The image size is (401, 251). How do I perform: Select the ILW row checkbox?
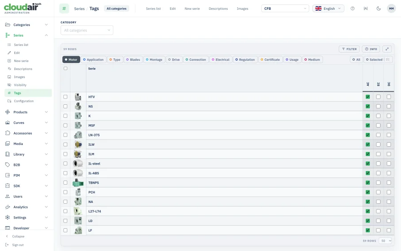click(x=65, y=144)
